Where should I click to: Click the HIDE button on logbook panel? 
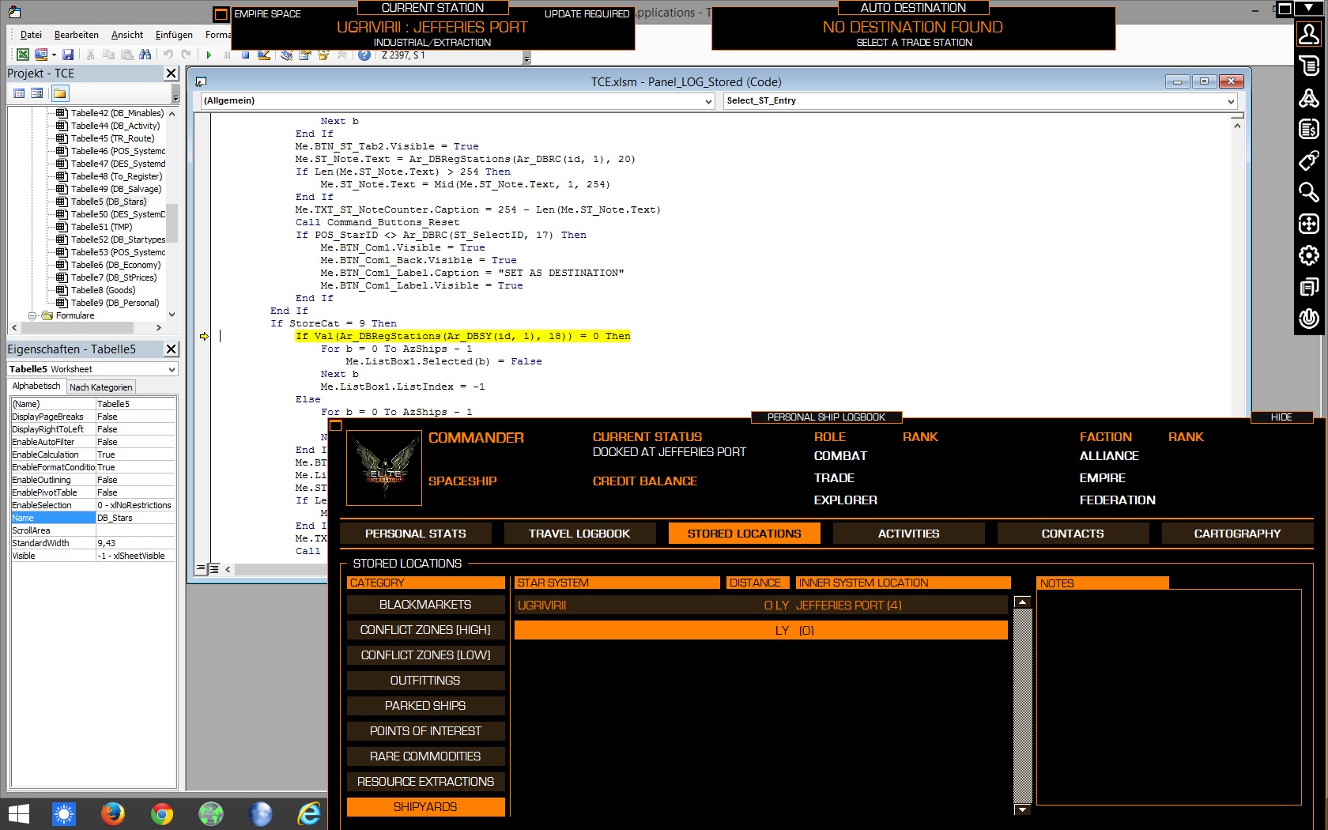point(1281,417)
